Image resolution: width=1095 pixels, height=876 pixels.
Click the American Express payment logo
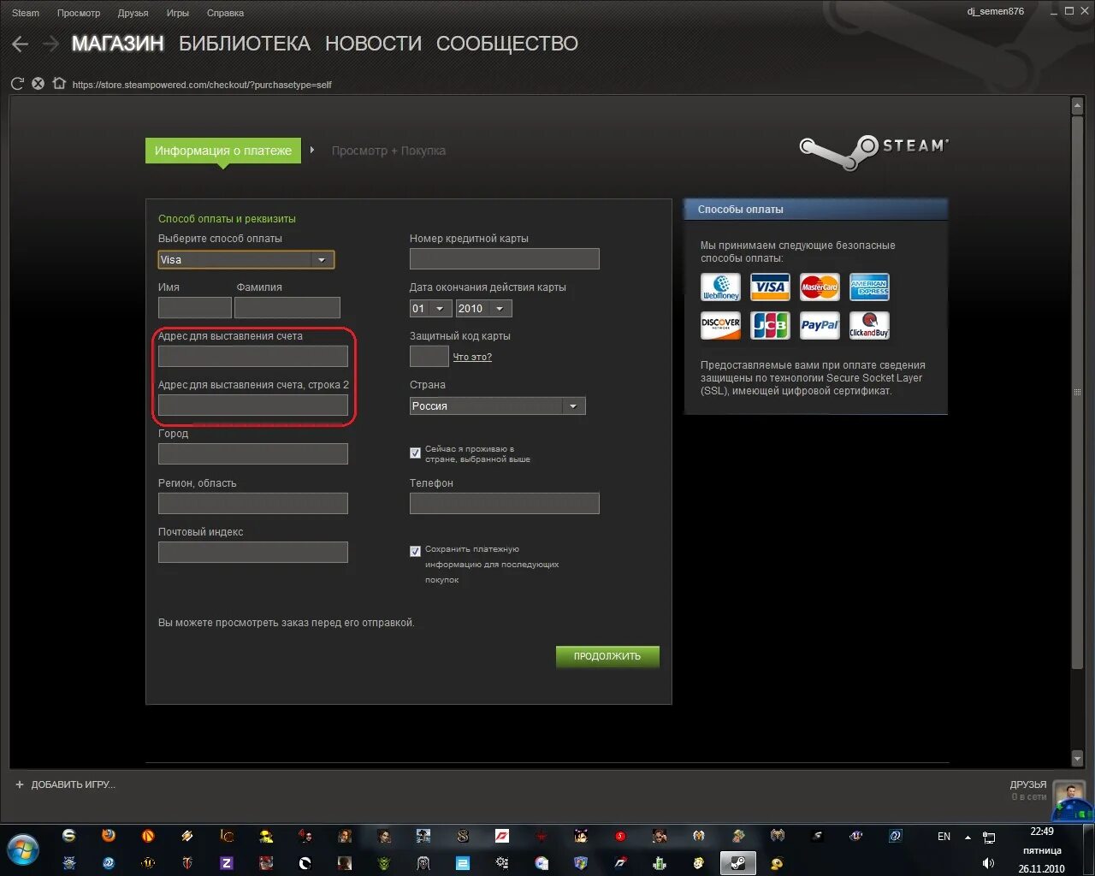[869, 287]
